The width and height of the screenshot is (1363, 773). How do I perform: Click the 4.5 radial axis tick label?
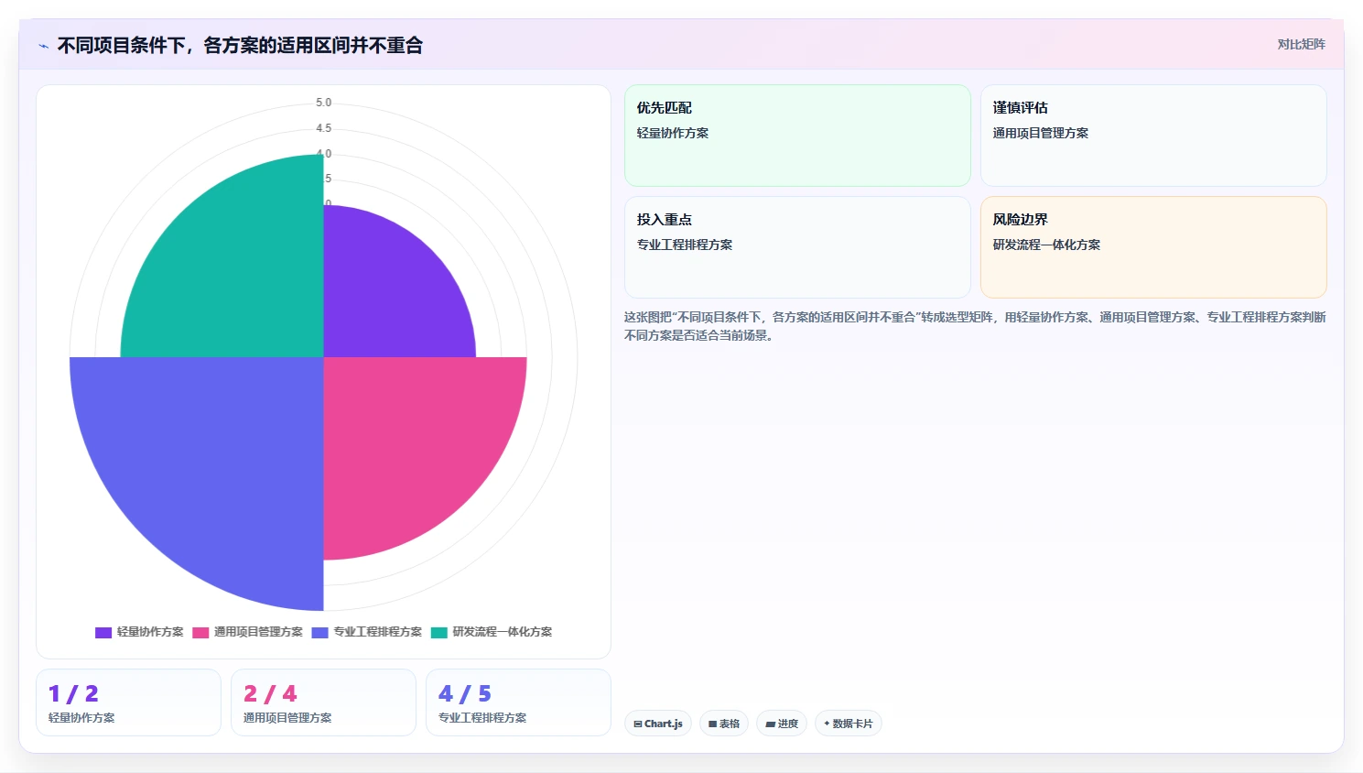pyautogui.click(x=324, y=128)
